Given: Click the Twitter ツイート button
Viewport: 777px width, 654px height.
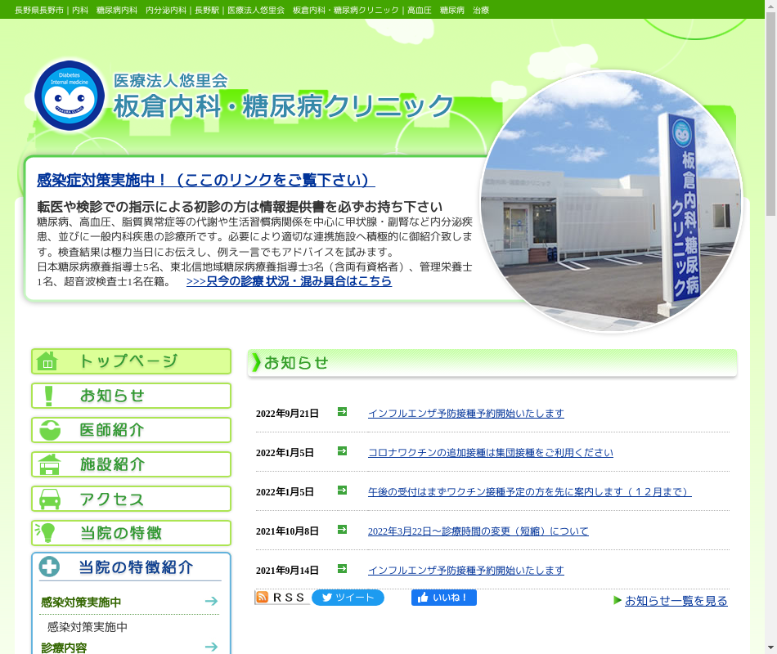Looking at the screenshot, I should (348, 598).
